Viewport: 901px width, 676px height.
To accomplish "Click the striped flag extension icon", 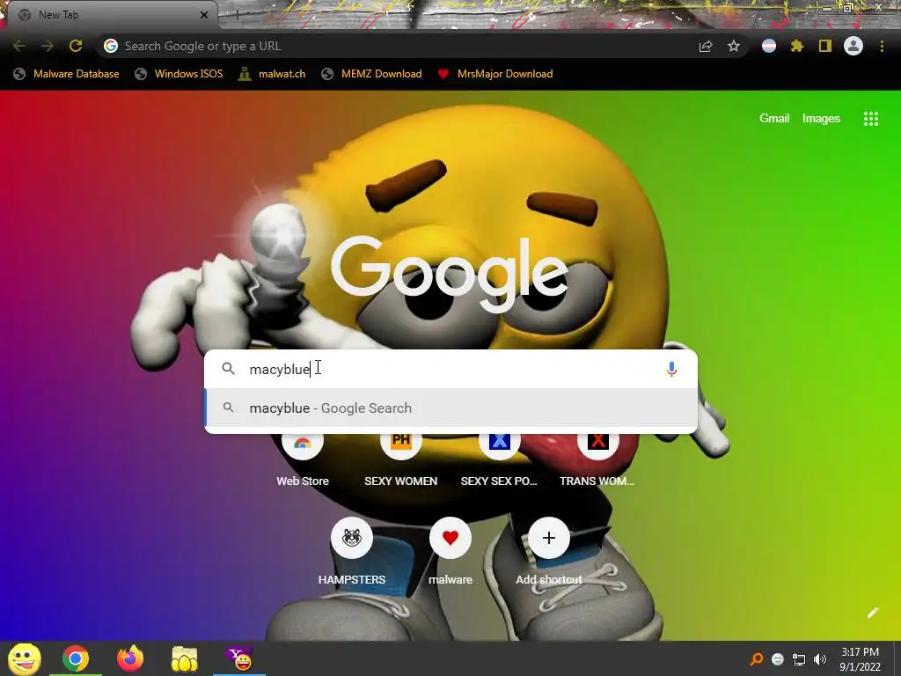I will coord(769,46).
